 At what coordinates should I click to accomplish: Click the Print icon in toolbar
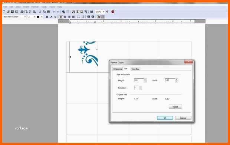tap(22, 12)
